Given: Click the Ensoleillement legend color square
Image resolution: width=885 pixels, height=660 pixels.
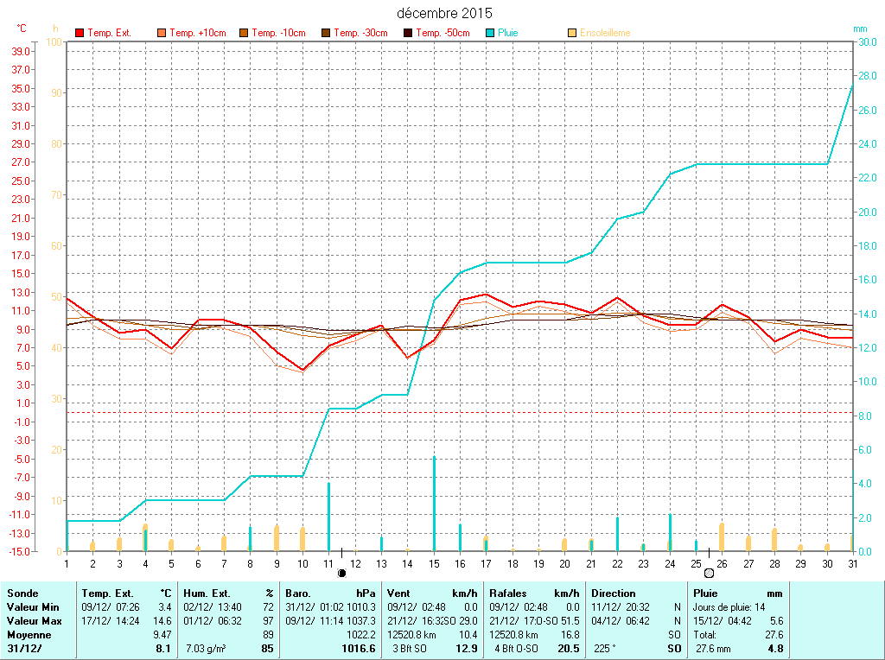Looking at the screenshot, I should tap(572, 33).
